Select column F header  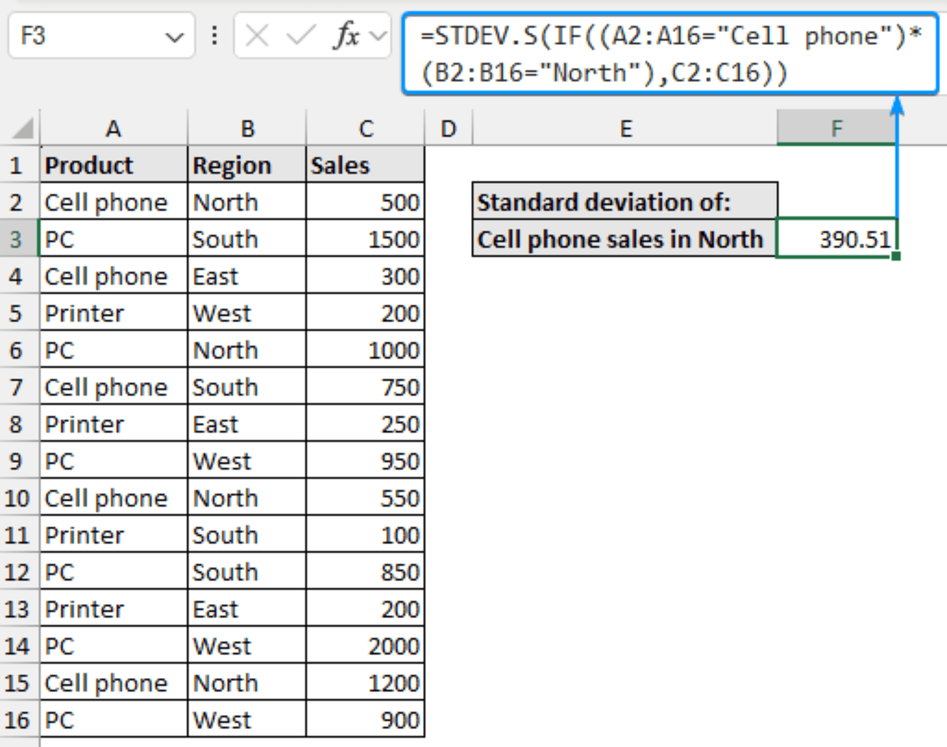click(x=837, y=128)
